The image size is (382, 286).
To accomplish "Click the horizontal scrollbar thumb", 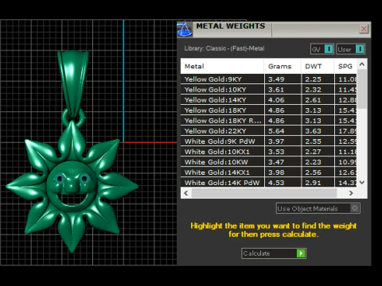I will tap(264, 193).
